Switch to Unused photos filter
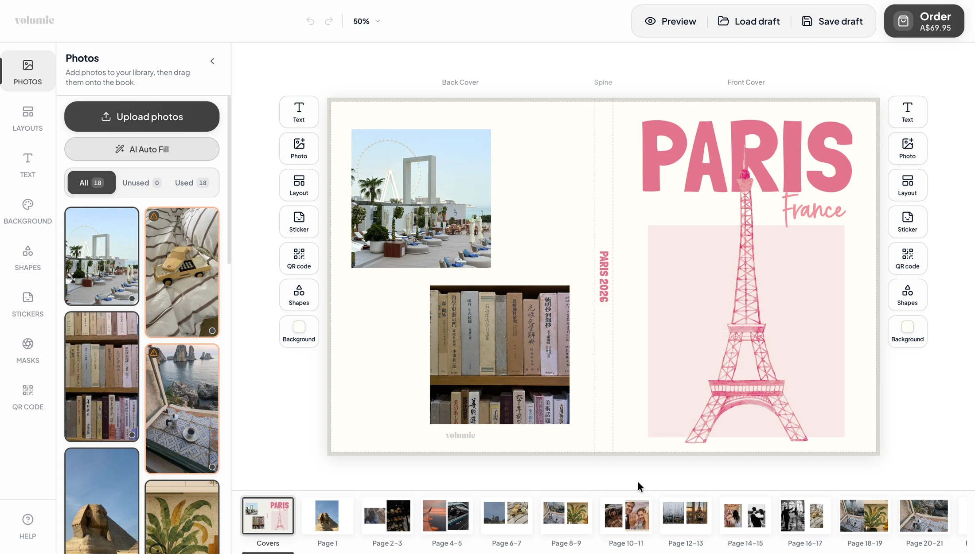 pos(141,183)
